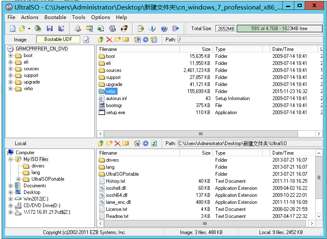Click the Local file list vertical scrollbar thumb
This screenshot has width=327, height=239.
pyautogui.click(x=319, y=178)
